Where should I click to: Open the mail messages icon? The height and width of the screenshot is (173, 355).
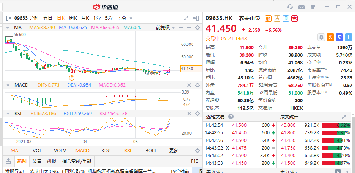(302, 7)
